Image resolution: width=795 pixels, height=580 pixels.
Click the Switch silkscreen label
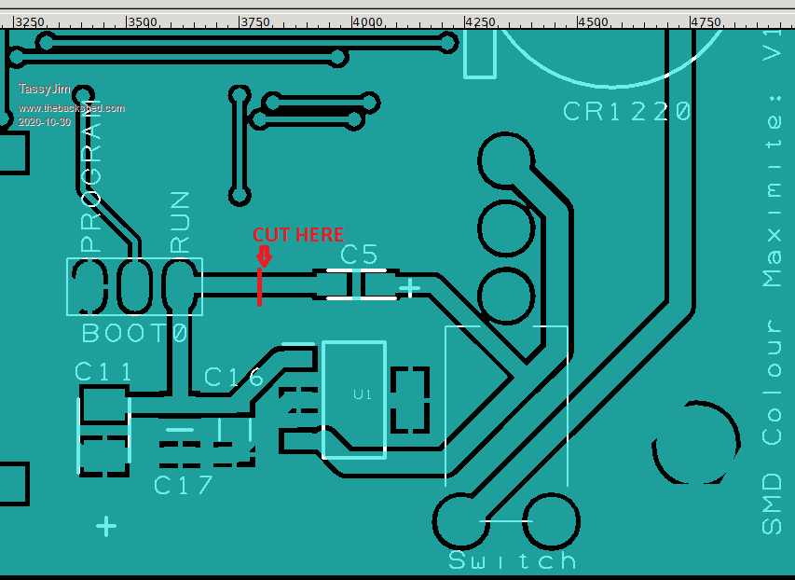tap(512, 560)
